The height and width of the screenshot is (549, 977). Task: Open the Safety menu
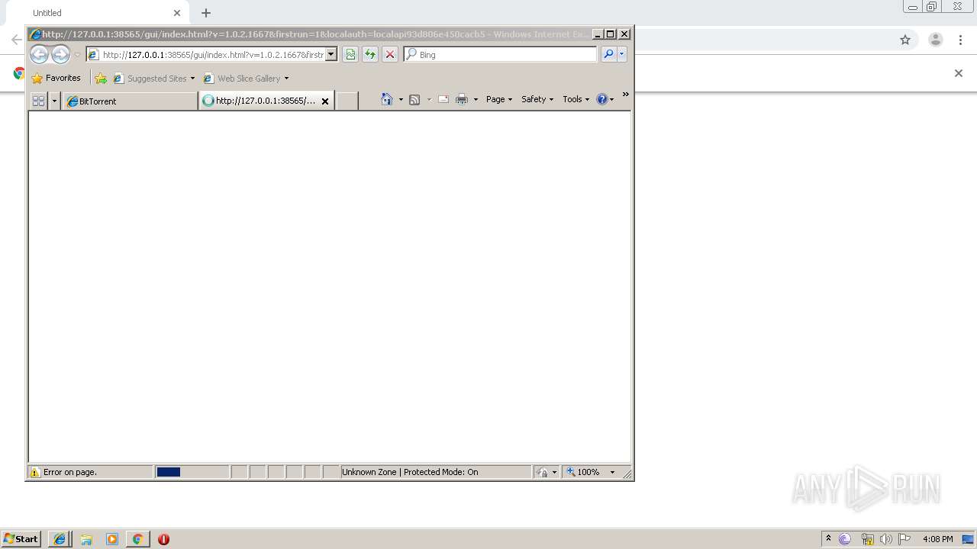[537, 99]
